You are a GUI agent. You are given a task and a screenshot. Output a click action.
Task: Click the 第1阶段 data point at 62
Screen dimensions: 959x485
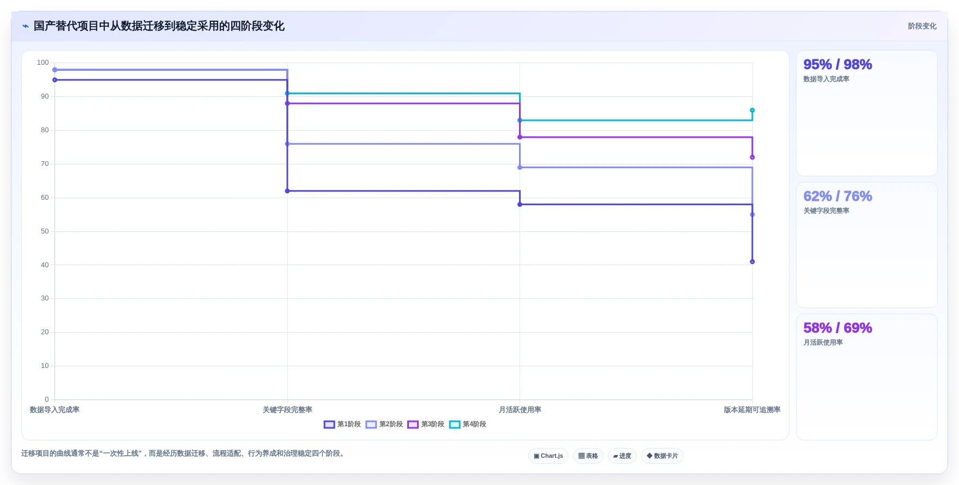287,191
